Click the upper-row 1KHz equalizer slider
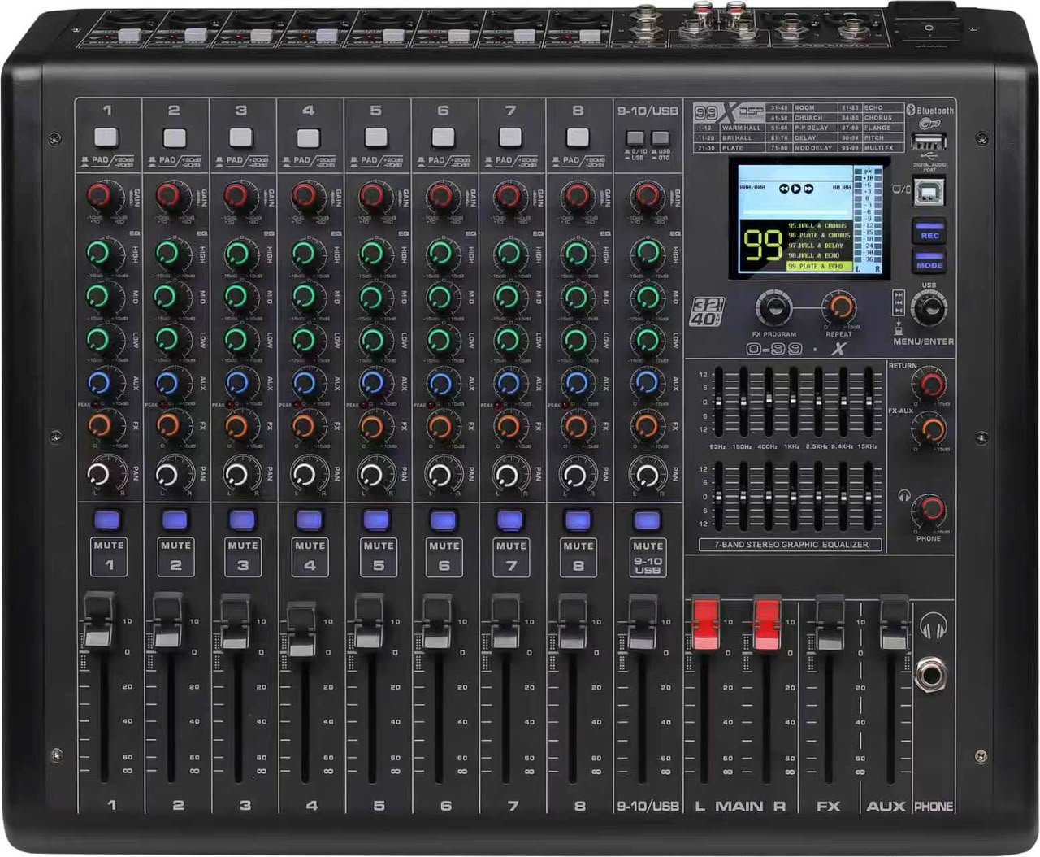This screenshot has width=1040, height=857. pyautogui.click(x=794, y=401)
